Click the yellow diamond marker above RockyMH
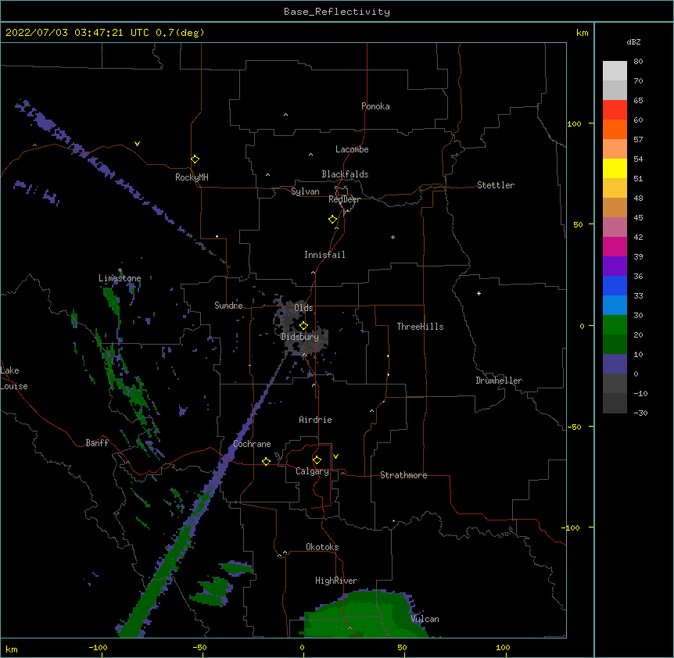 pyautogui.click(x=195, y=159)
